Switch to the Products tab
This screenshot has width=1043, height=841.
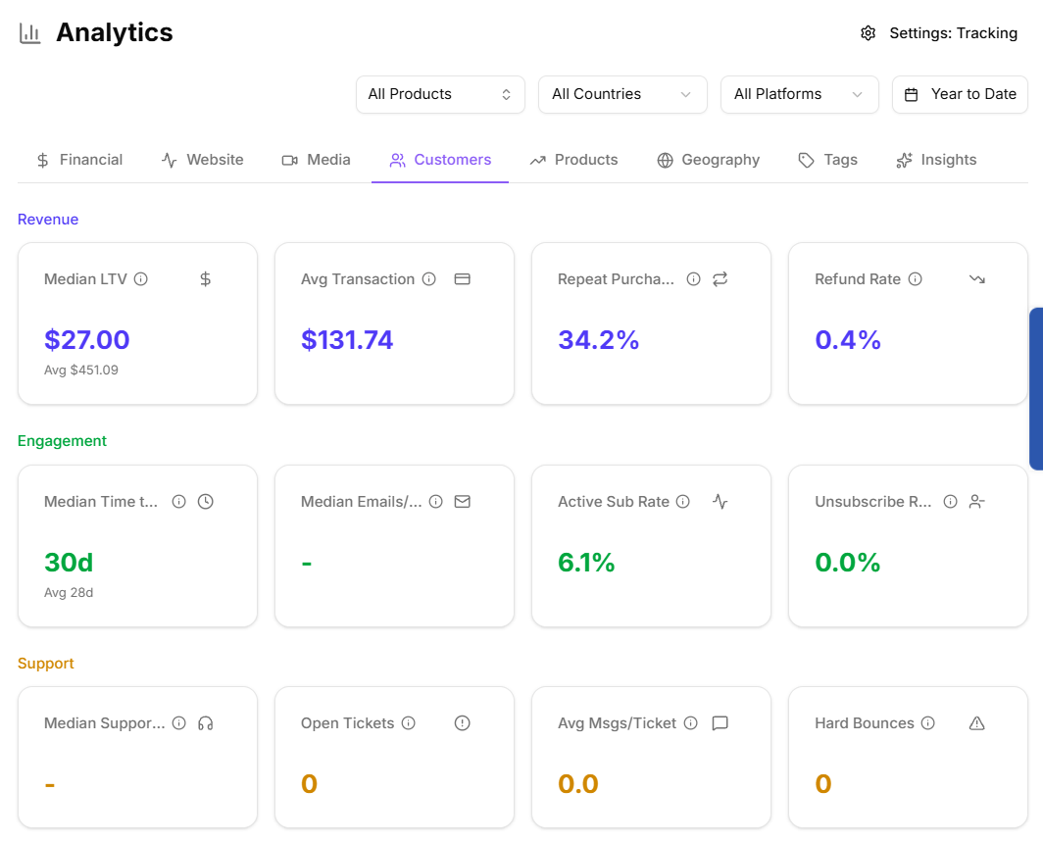(x=573, y=160)
